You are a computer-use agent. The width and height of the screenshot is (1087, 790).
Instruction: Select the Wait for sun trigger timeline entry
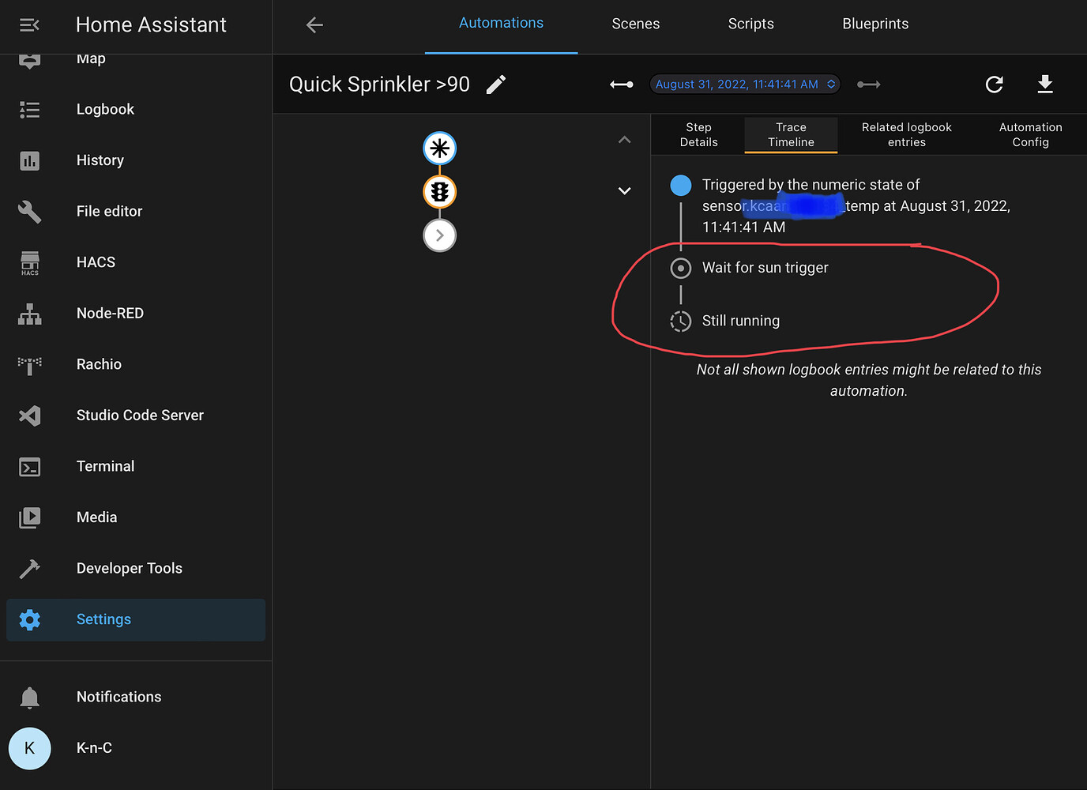(765, 268)
